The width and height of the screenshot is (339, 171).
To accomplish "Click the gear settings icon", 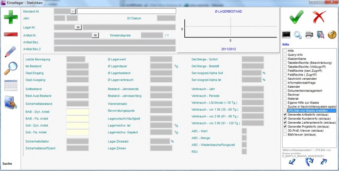I will (298, 35).
